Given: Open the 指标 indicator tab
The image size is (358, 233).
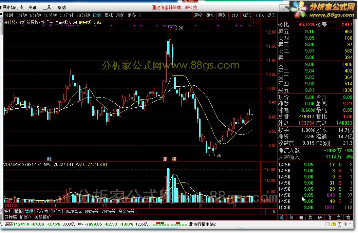Looking at the screenshot, I should 8,211.
